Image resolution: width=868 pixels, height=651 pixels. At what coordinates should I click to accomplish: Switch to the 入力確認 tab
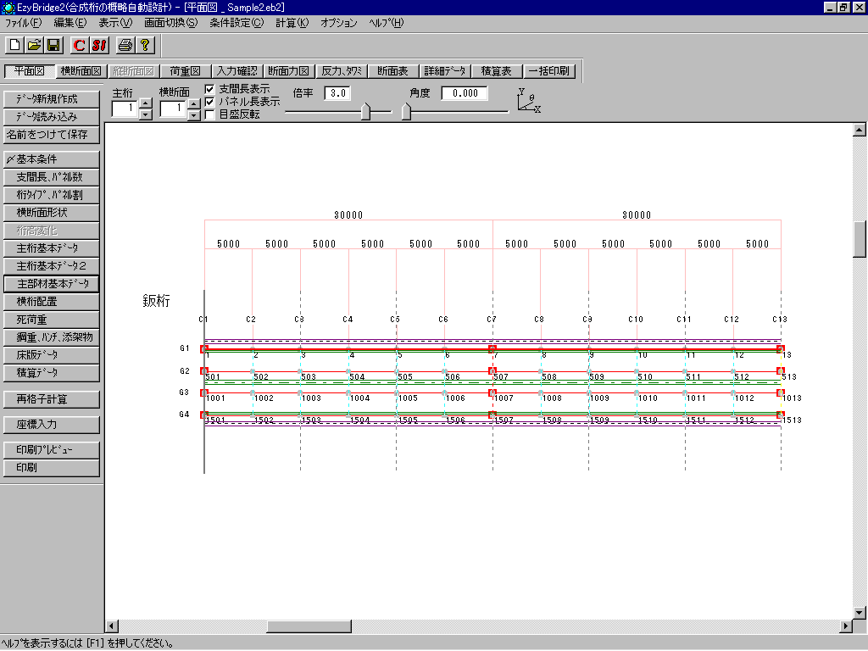click(x=237, y=71)
